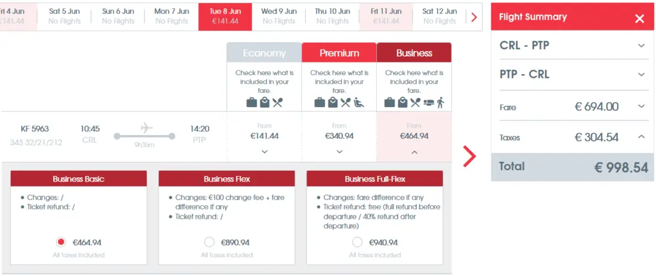Expand the CRL - PTP flight details
The width and height of the screenshot is (656, 276).
[x=641, y=45]
